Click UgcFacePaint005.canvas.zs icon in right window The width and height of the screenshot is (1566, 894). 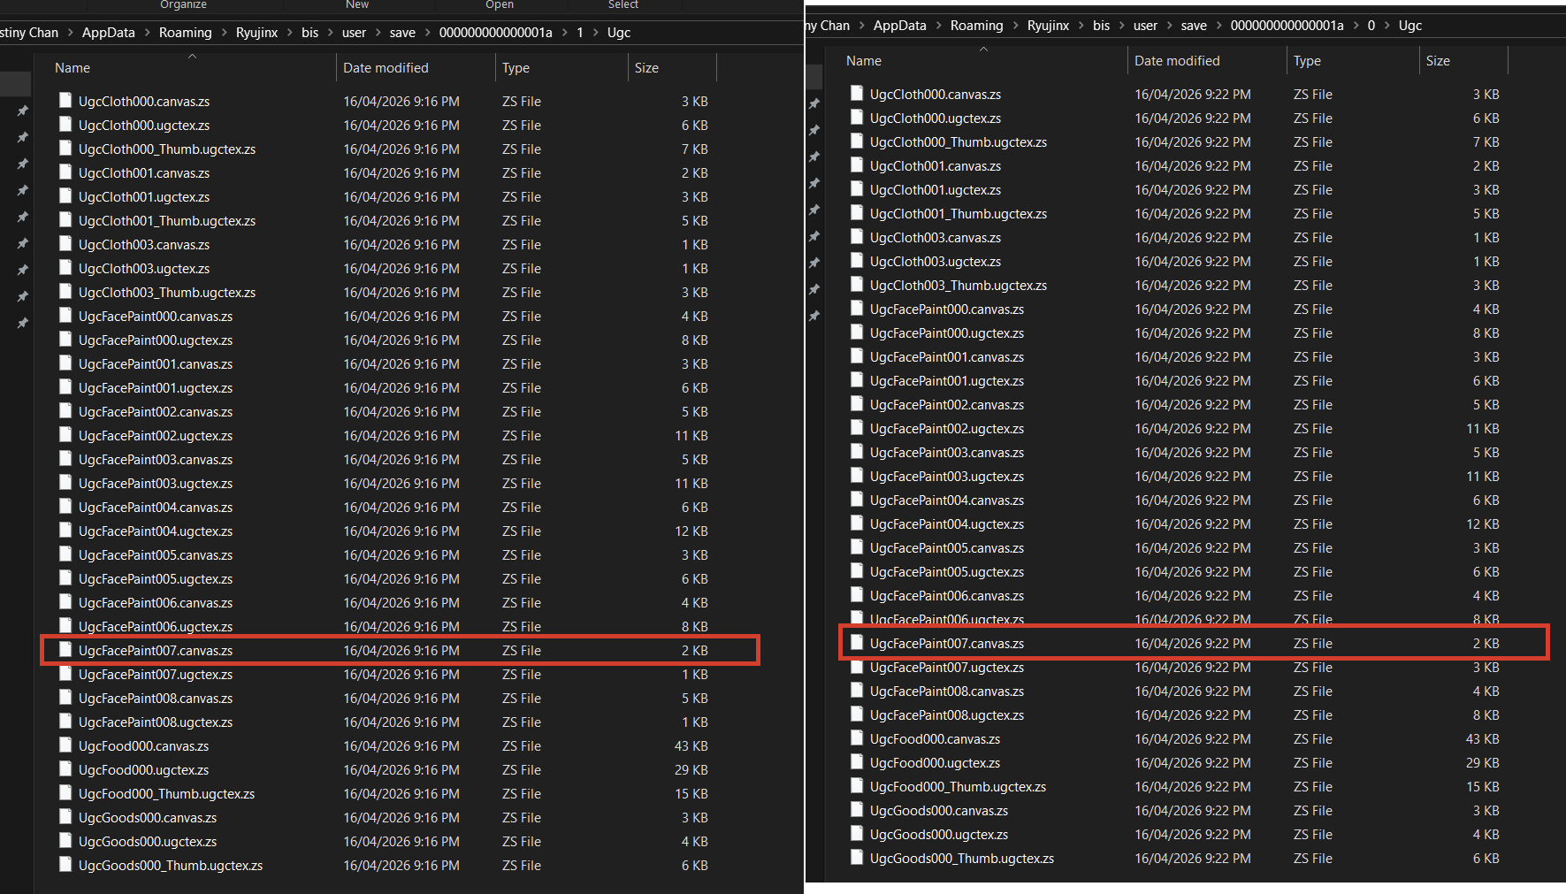click(857, 546)
